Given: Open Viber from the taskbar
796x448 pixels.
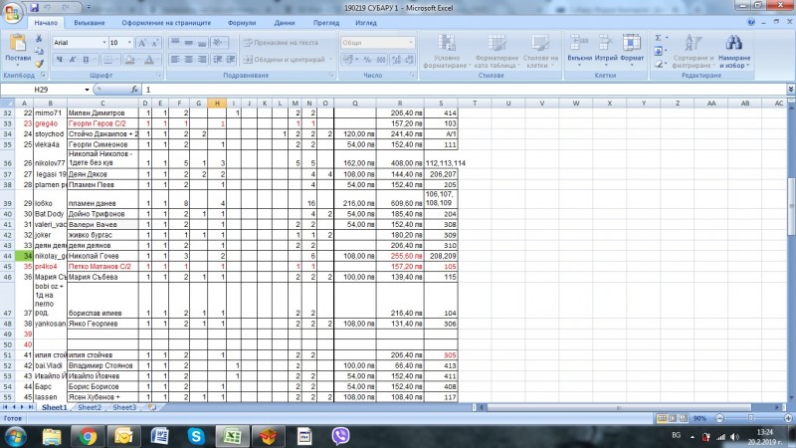Looking at the screenshot, I should pyautogui.click(x=340, y=436).
